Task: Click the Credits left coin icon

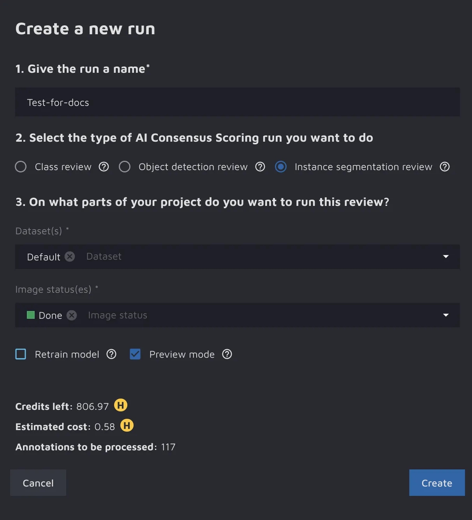Action: 121,406
